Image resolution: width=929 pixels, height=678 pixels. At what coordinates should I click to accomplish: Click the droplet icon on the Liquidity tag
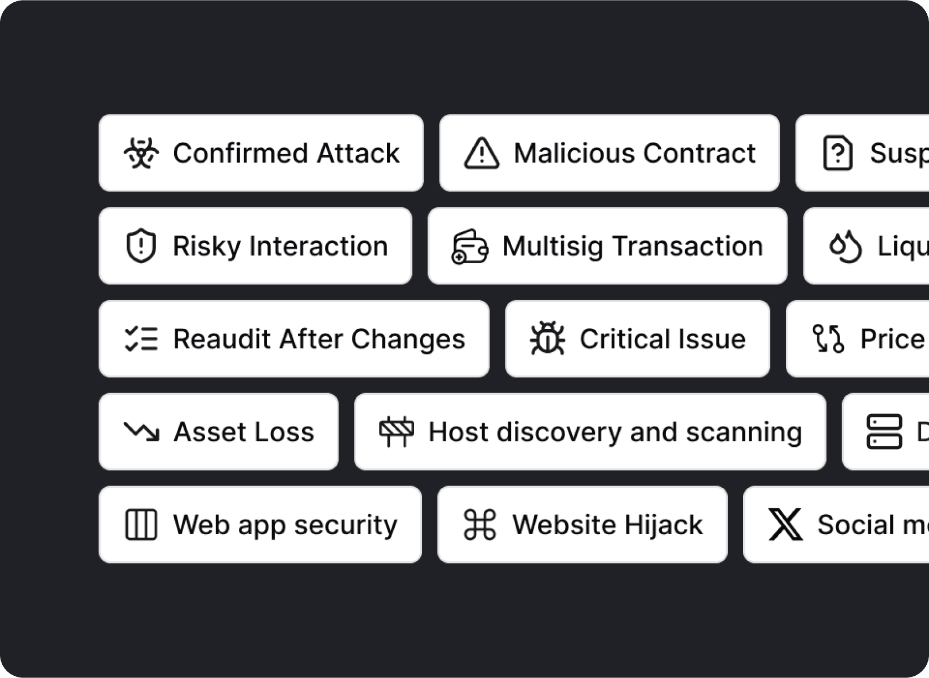pos(843,246)
